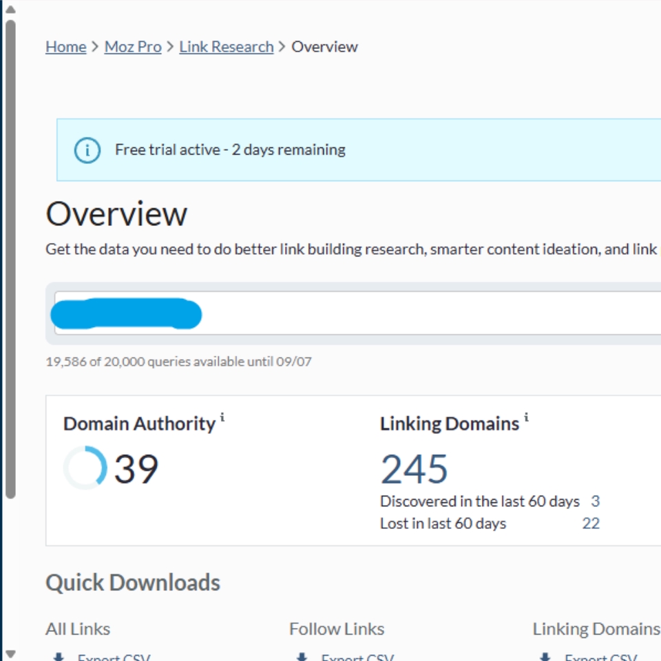Image resolution: width=661 pixels, height=661 pixels.
Task: Click the Domain Authority circular gauge
Action: [85, 468]
